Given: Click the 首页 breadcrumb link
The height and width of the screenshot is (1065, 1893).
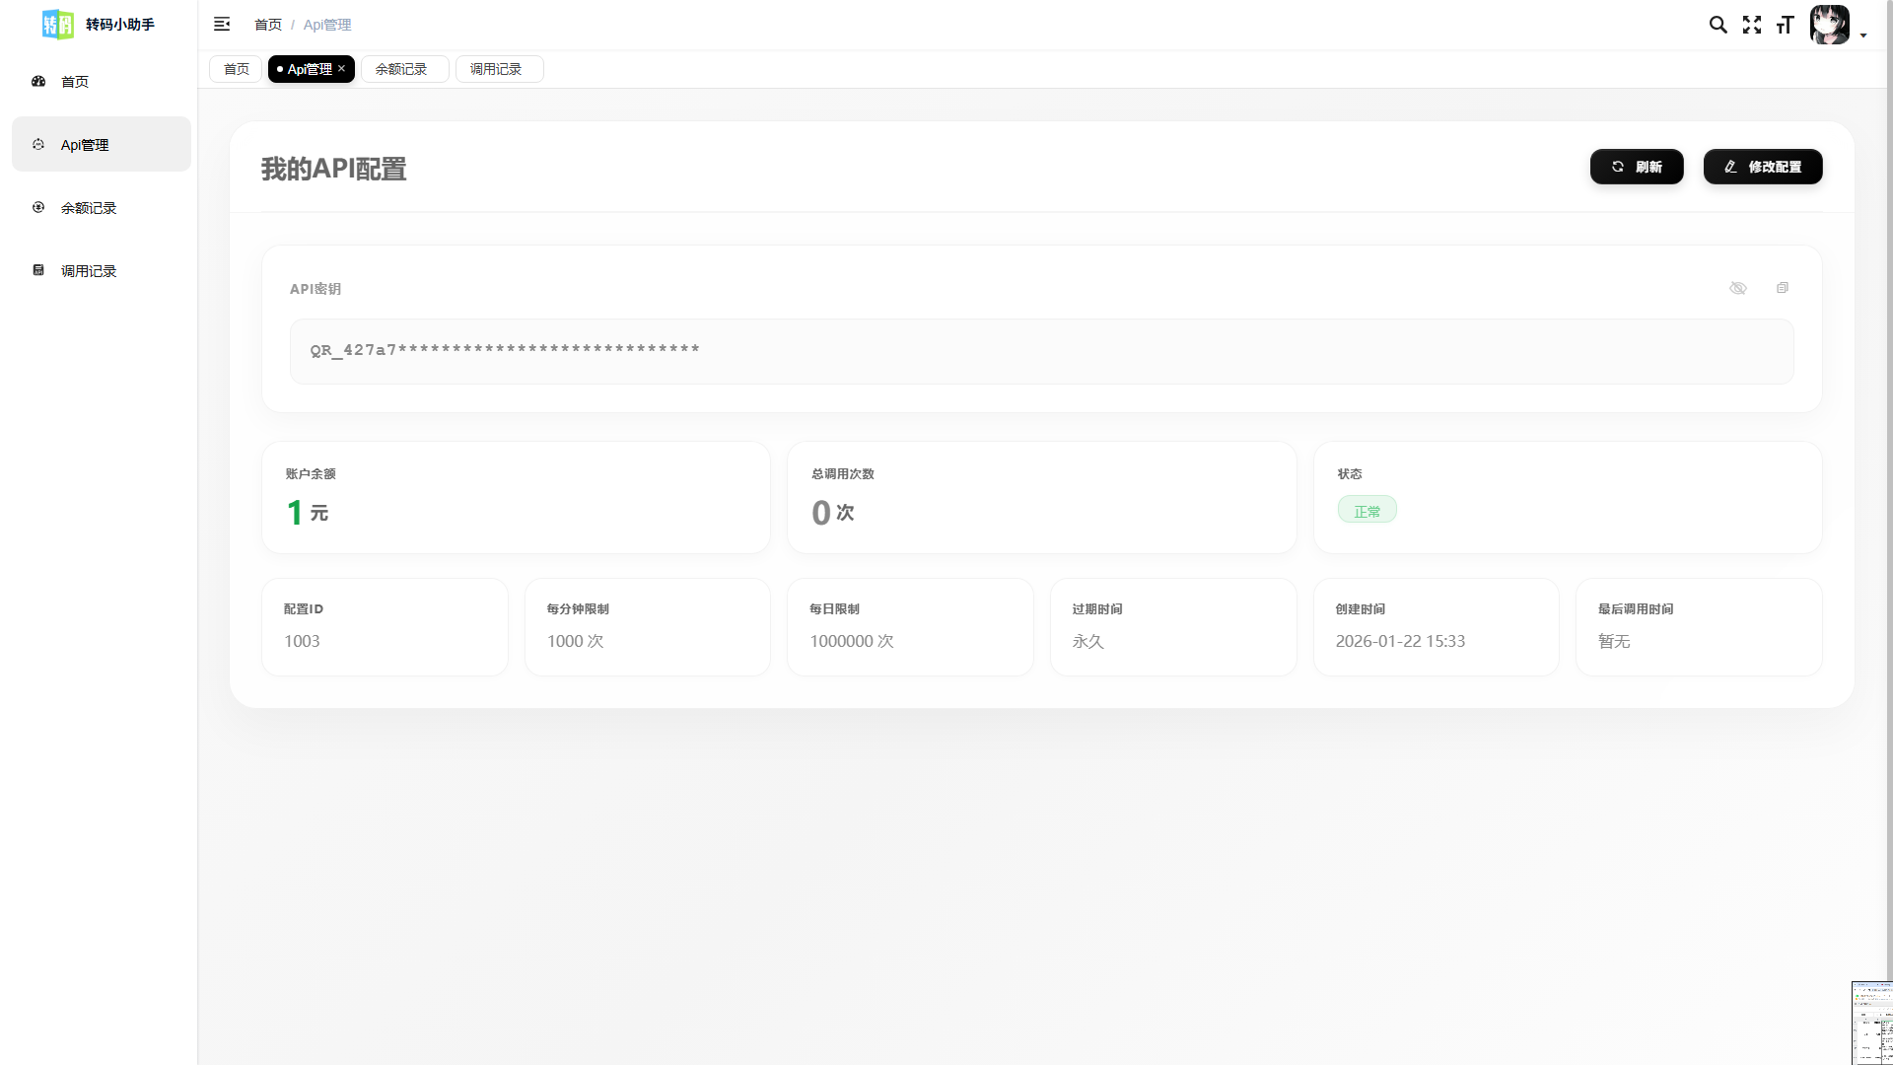Looking at the screenshot, I should point(267,25).
